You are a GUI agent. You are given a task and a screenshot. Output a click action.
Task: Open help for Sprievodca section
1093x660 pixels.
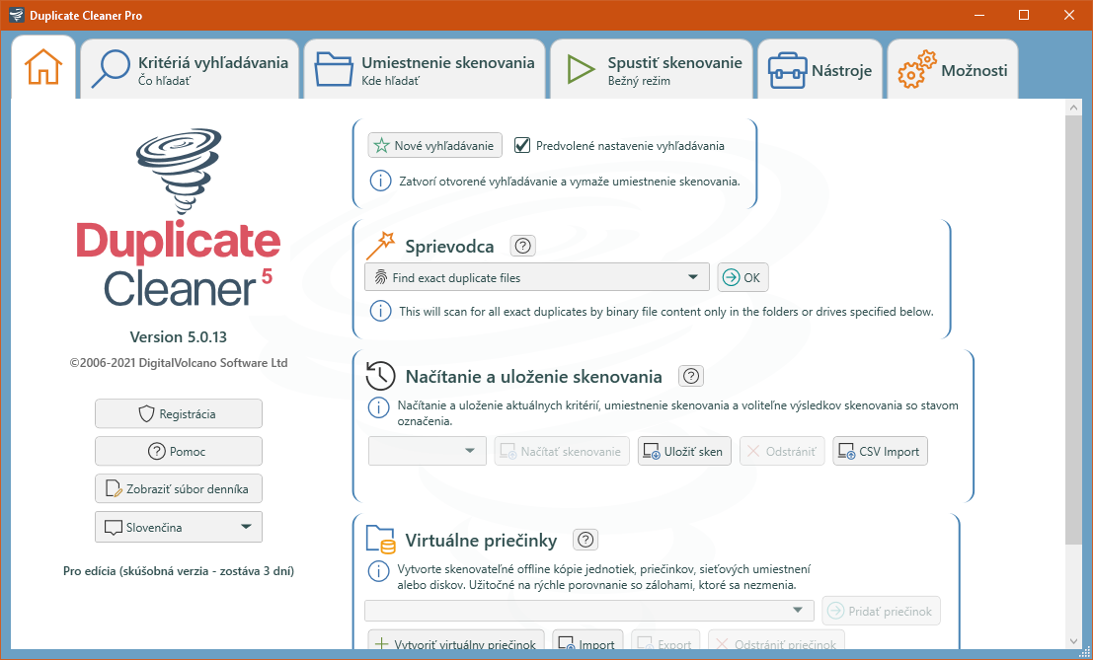pyautogui.click(x=522, y=246)
